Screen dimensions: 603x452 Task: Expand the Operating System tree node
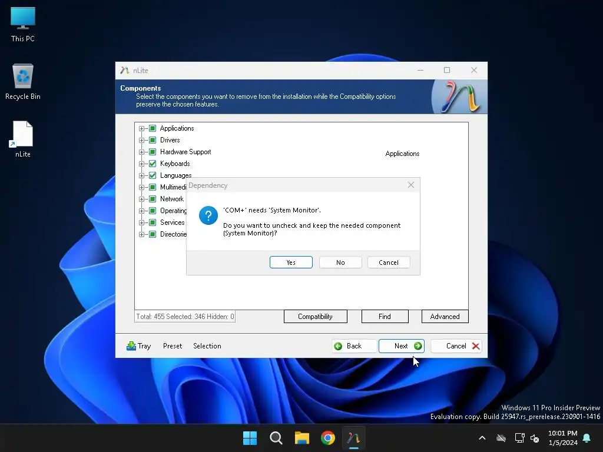tap(141, 211)
